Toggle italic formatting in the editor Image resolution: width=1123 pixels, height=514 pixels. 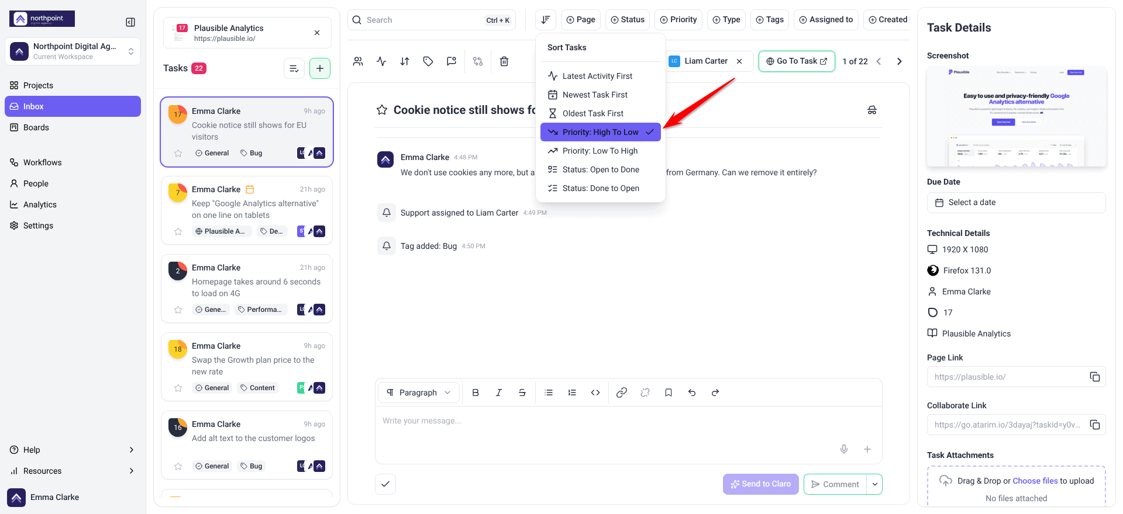tap(499, 393)
